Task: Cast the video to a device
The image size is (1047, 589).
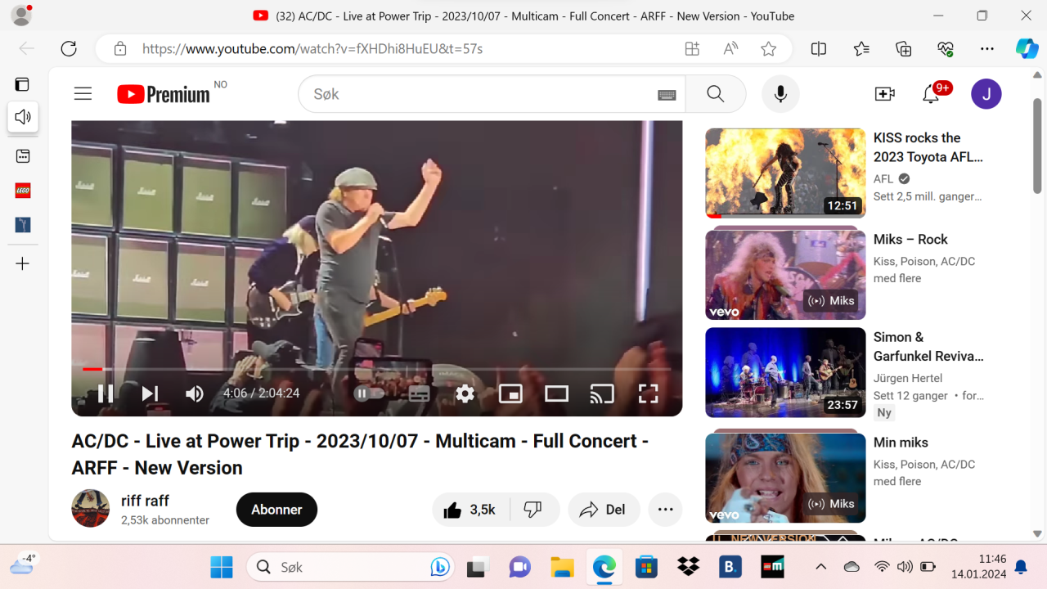Action: 602,393
